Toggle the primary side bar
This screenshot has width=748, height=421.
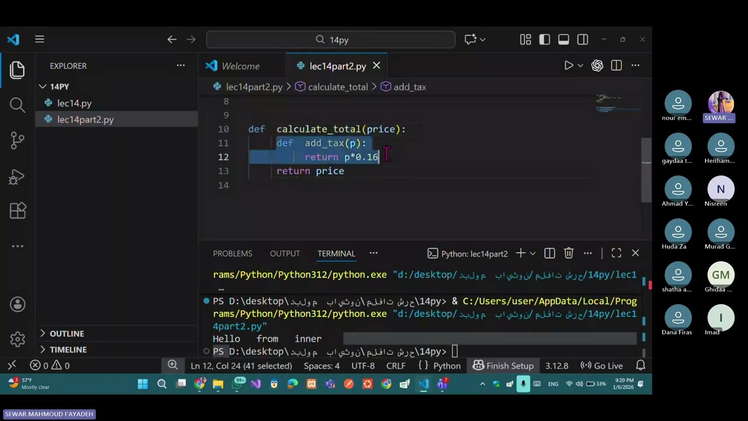click(x=545, y=39)
